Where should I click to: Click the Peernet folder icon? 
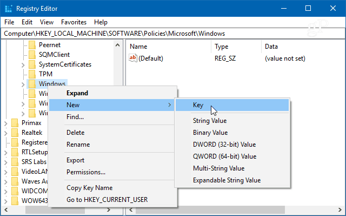click(x=32, y=45)
